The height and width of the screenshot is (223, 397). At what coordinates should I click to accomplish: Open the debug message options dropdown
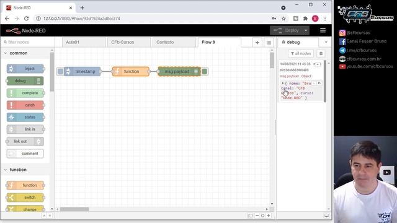(318, 64)
